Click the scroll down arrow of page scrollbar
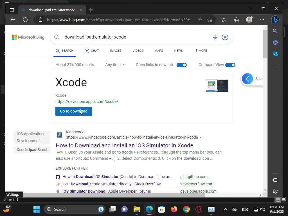This screenshot has width=288, height=216. tap(265, 190)
